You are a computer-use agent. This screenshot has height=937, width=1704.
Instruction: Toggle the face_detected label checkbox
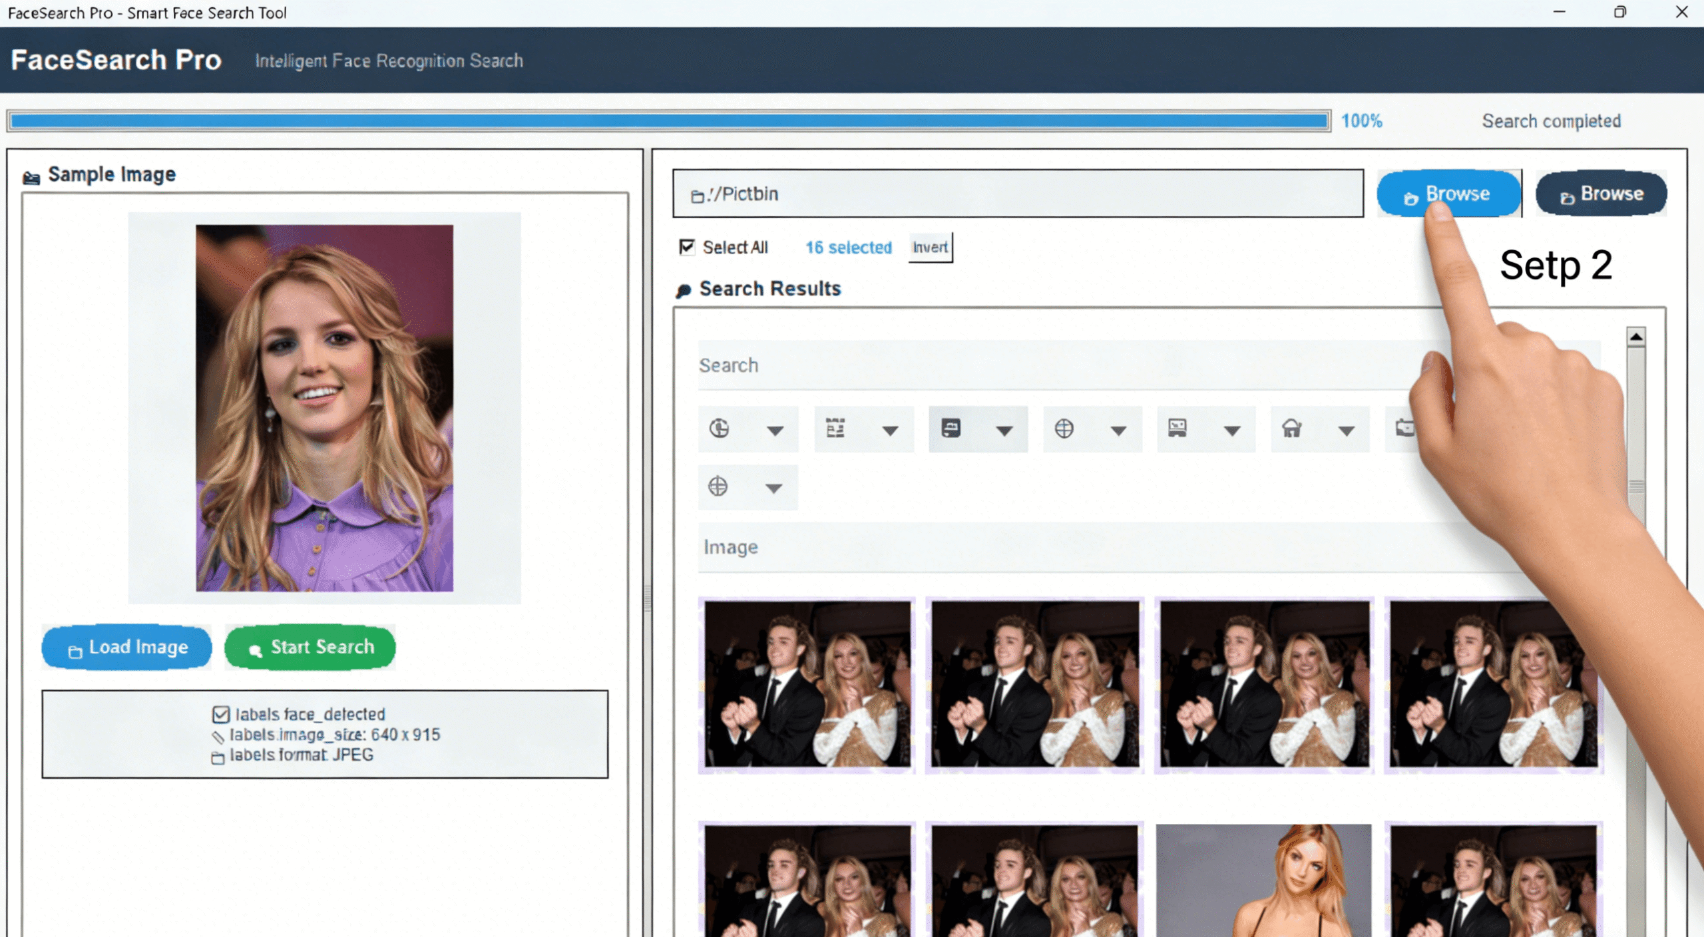click(x=220, y=715)
